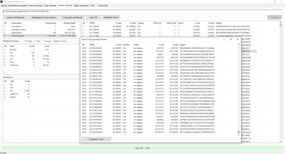Close the missing blocks list dialog
Screen dimensions: 285x154
(237, 39)
